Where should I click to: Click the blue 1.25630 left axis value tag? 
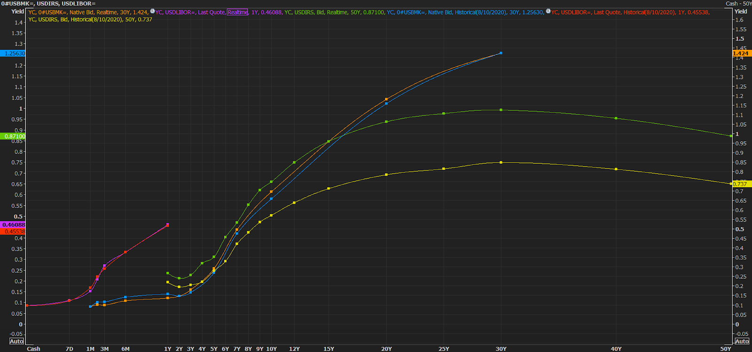[13, 54]
